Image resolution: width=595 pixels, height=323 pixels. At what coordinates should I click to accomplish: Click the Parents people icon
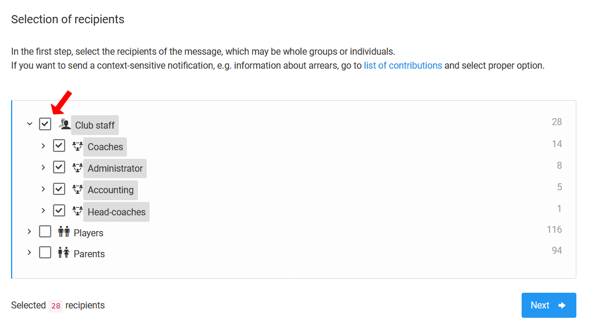point(63,253)
